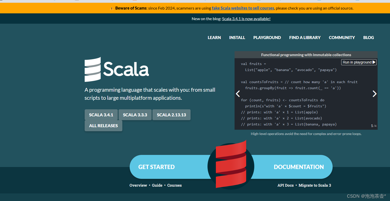Open FIND A LIBRARY navigation item
This screenshot has height=201, width=390.
pos(305,38)
